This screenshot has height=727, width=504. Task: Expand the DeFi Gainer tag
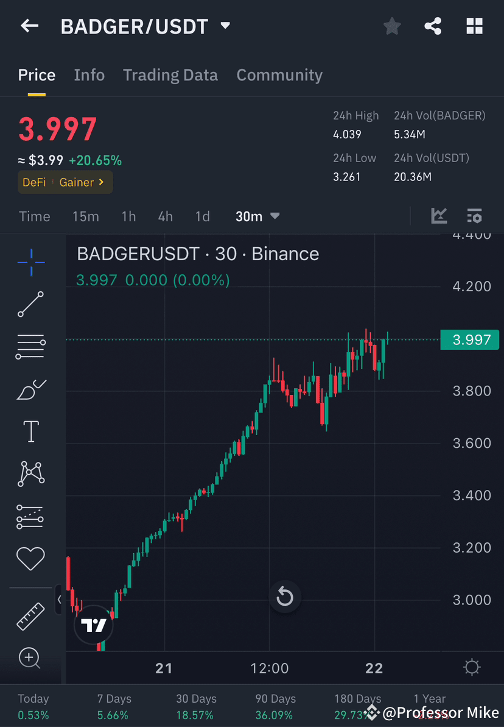65,182
